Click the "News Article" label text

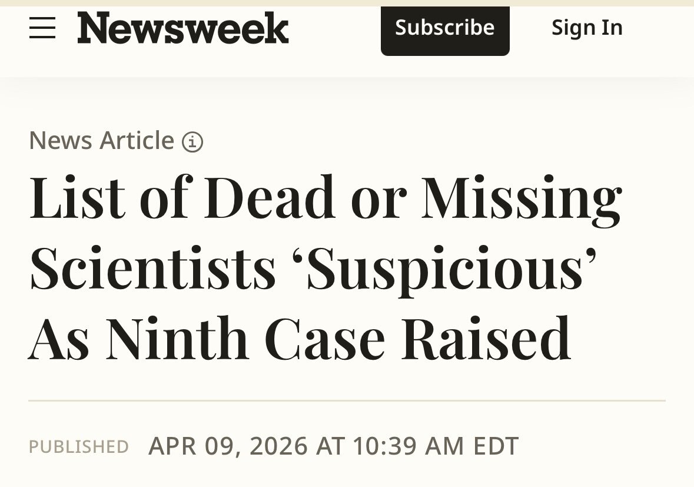click(x=101, y=141)
